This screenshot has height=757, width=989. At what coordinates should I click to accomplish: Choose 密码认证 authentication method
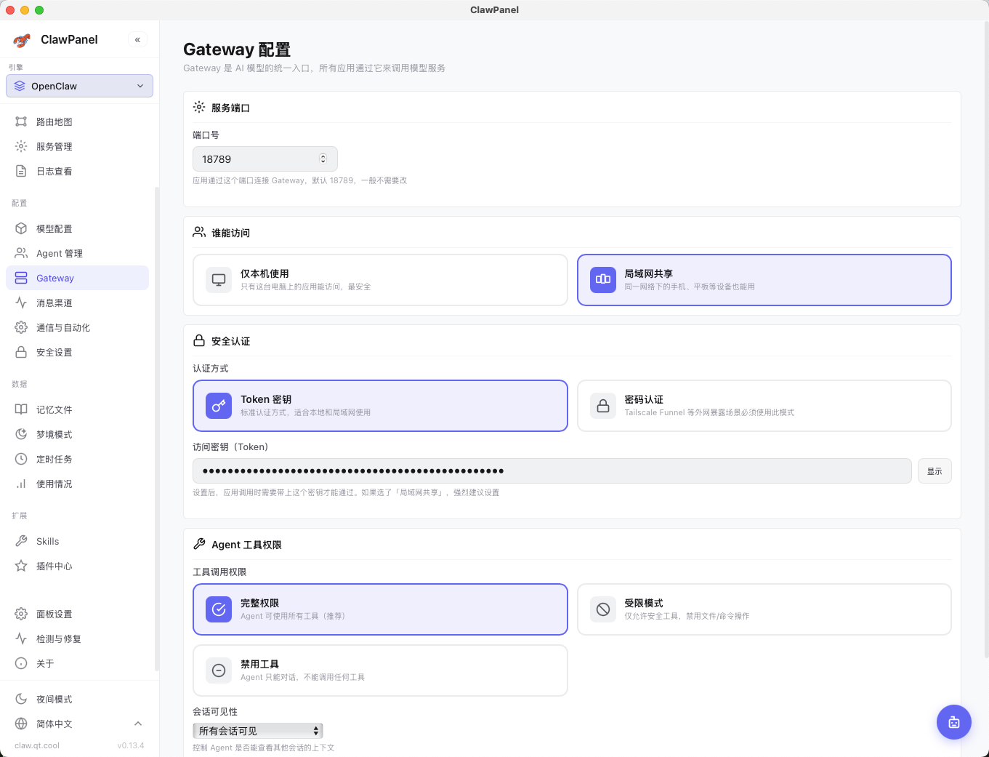764,406
